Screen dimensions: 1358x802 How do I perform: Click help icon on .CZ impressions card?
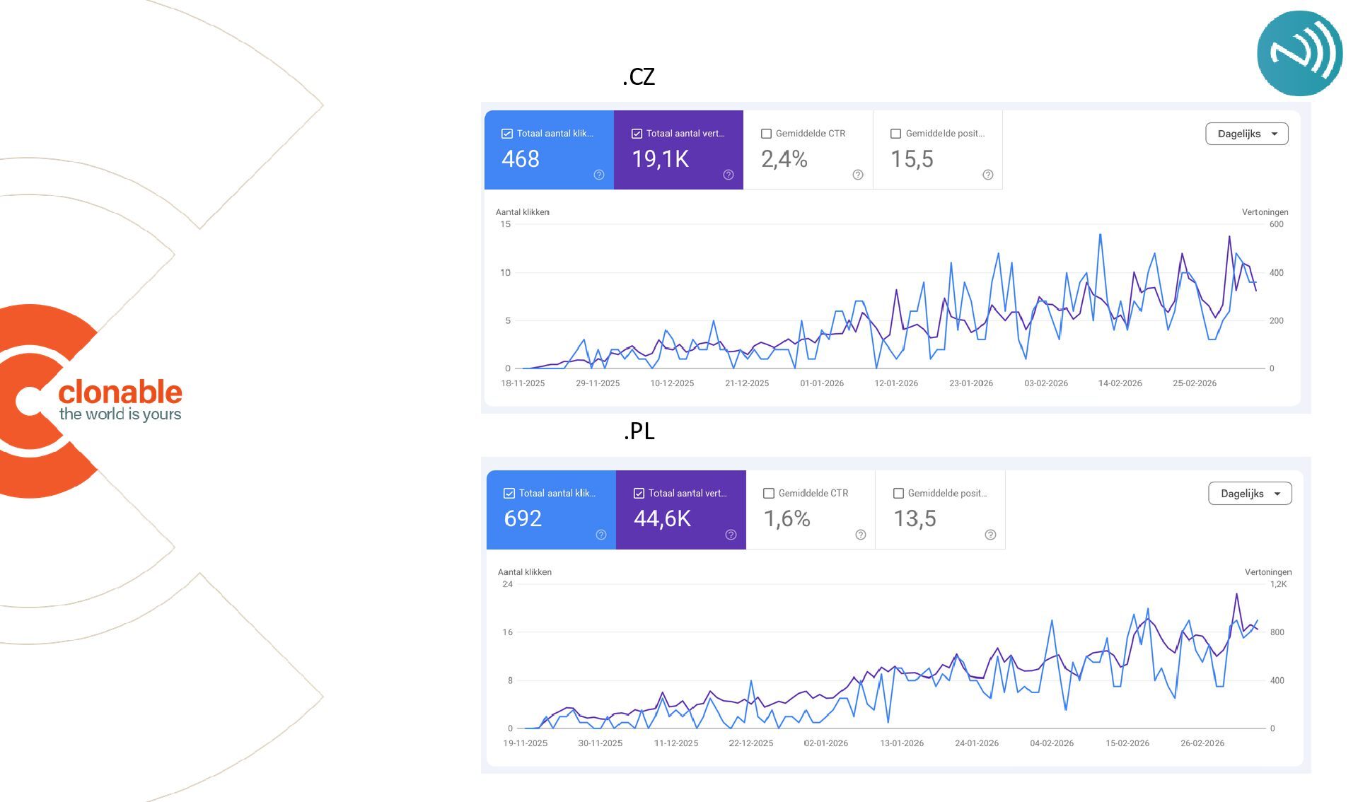point(729,175)
